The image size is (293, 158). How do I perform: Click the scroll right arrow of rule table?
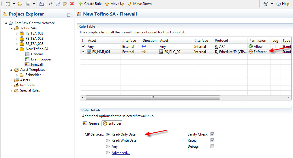288,97
